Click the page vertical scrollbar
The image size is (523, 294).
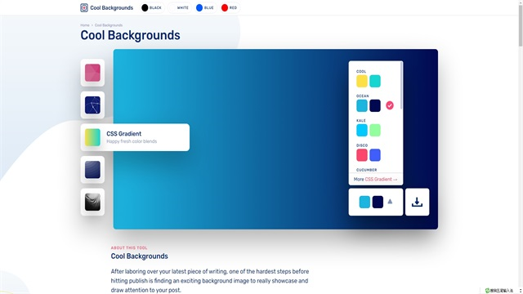click(521, 25)
